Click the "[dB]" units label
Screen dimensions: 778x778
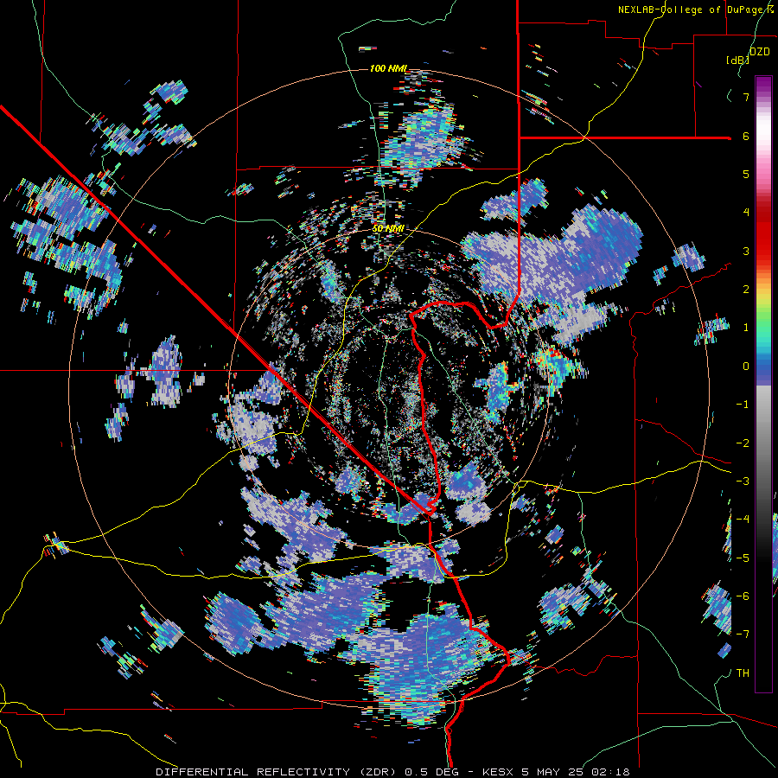(737, 60)
